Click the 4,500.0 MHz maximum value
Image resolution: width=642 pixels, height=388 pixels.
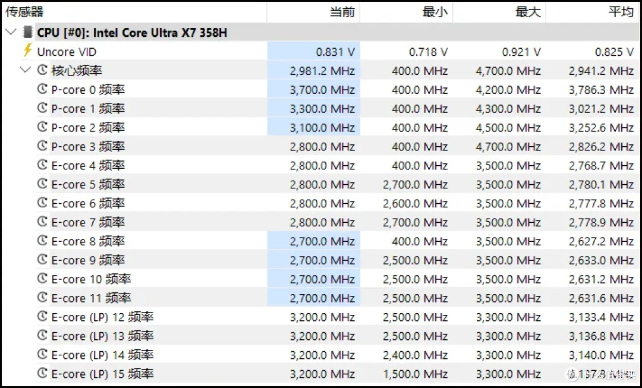(x=508, y=128)
